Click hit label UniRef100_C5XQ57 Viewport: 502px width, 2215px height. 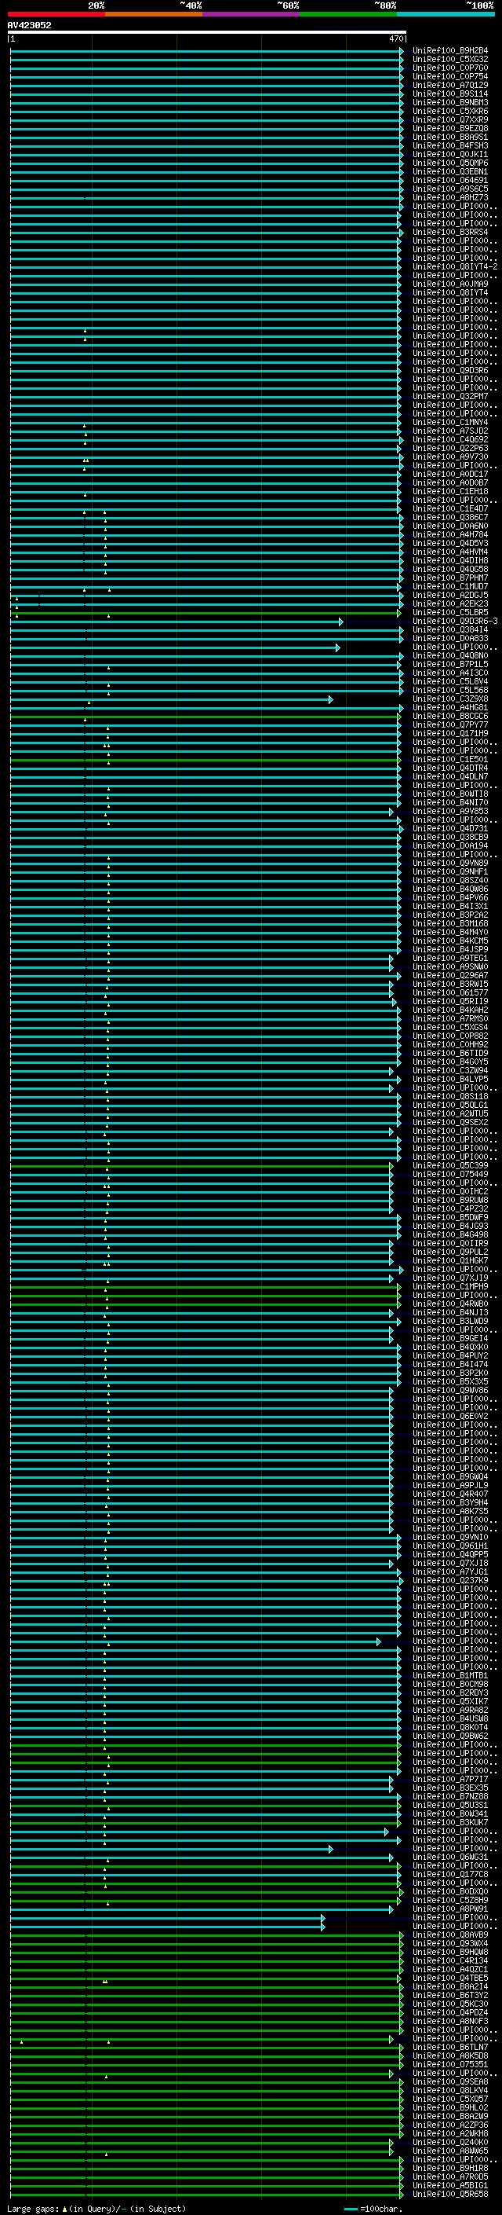450,2099
